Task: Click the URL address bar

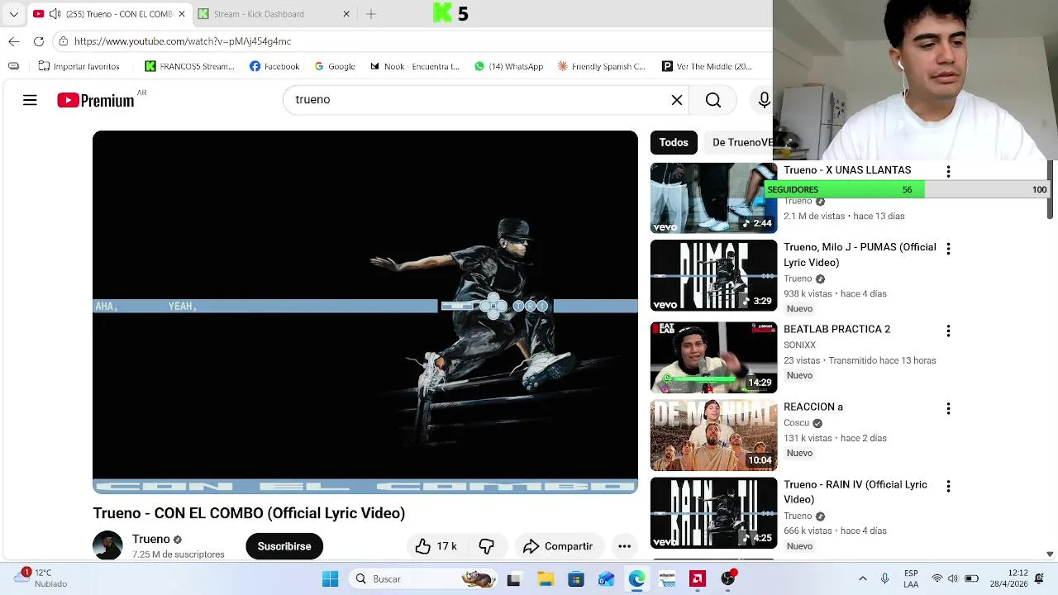Action: [x=413, y=41]
